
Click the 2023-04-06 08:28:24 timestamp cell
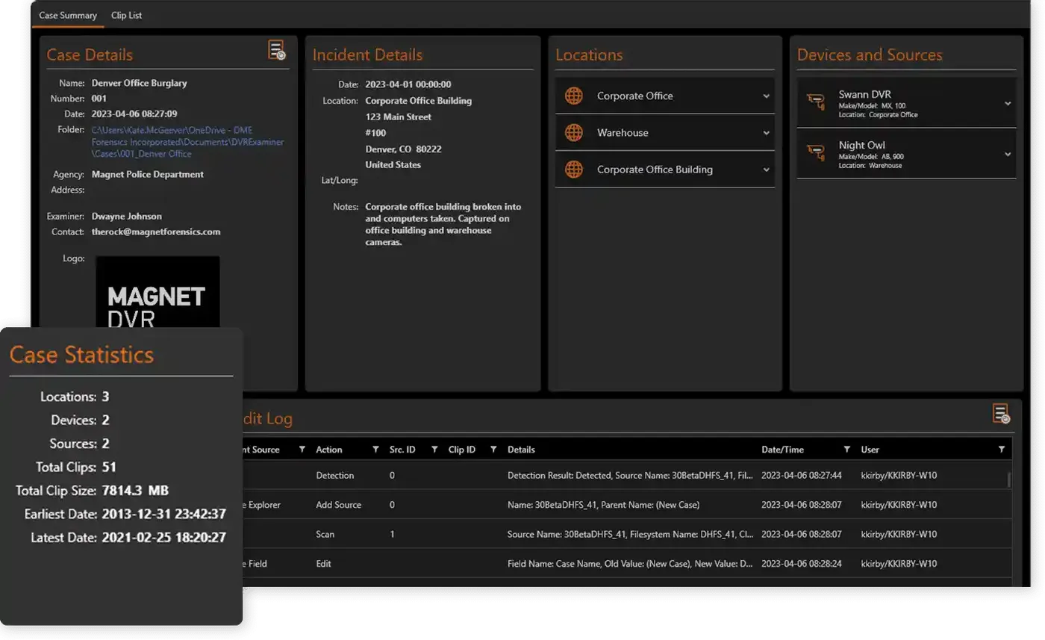click(802, 564)
